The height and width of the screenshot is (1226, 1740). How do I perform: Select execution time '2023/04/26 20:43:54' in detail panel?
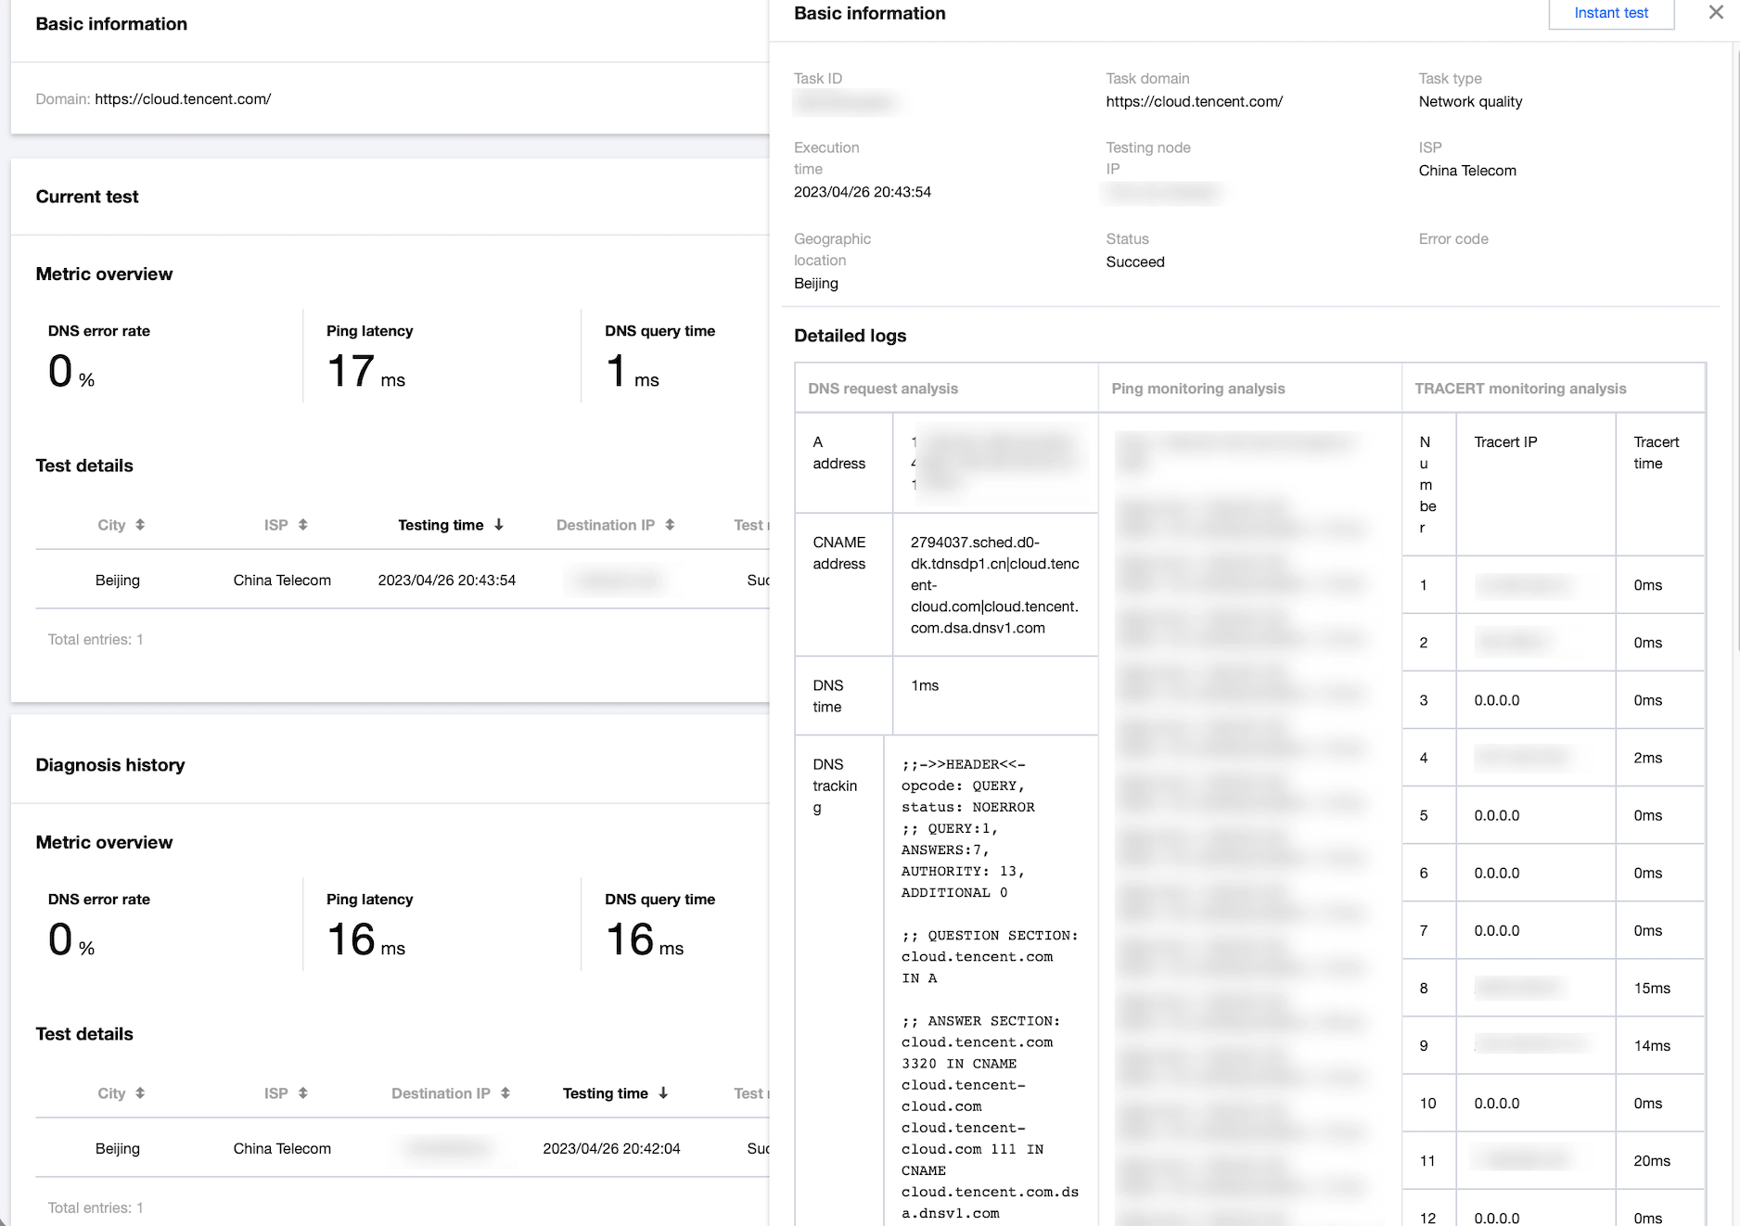863,192
